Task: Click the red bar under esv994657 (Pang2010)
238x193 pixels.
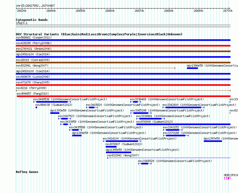Action: [x=124, y=96]
